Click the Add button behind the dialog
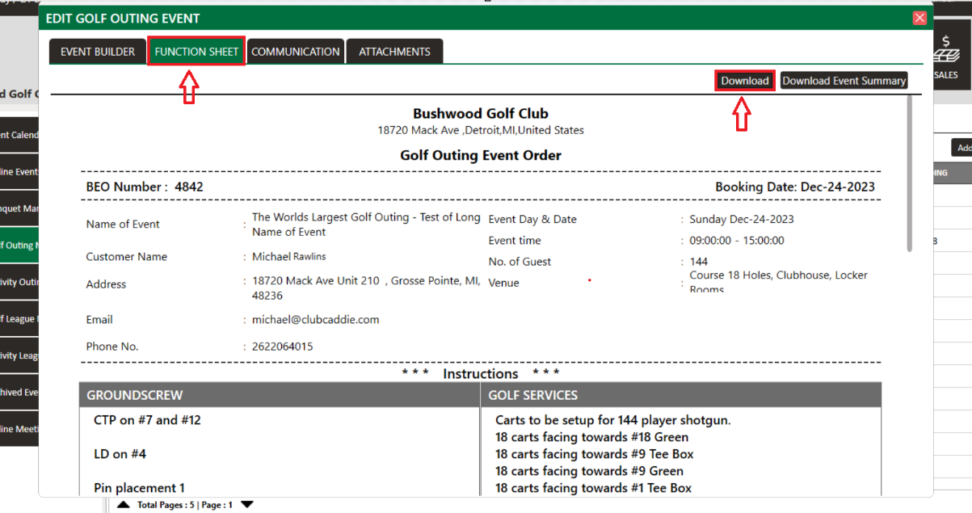Screen dimensions: 972x513 pyautogui.click(x=962, y=148)
